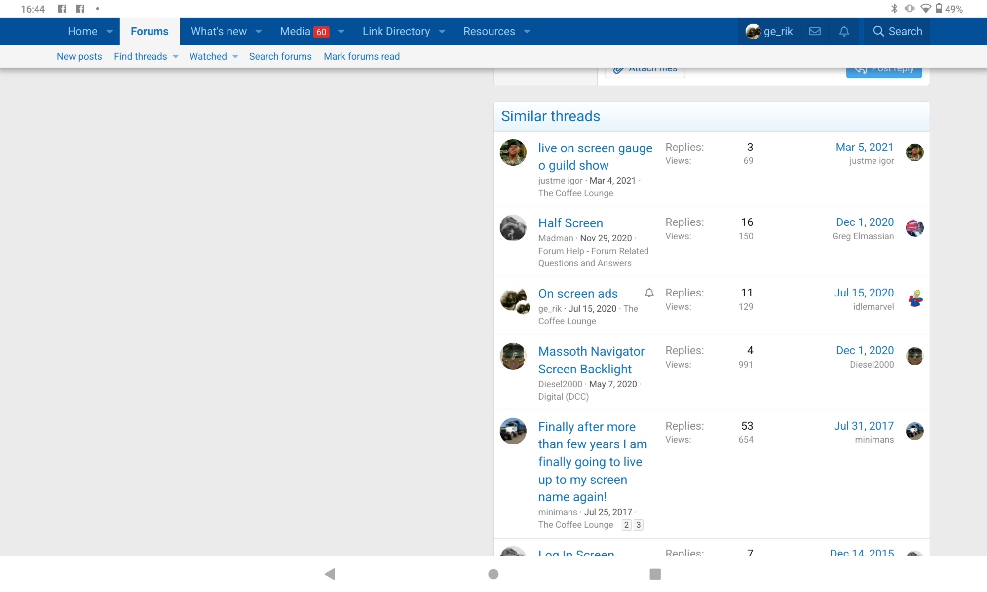Open Madman avatar beside Half Screen thread
Image resolution: width=987 pixels, height=592 pixels.
coord(513,227)
